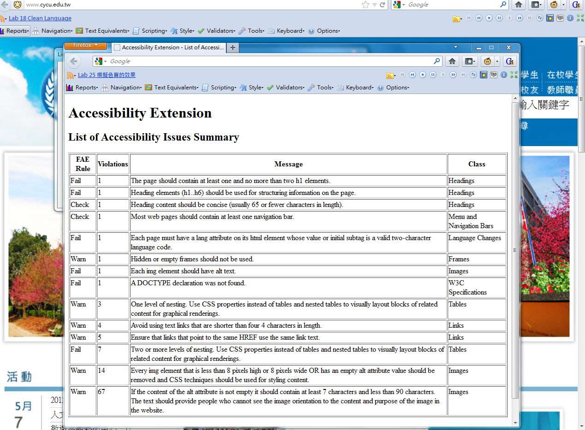This screenshot has height=430, width=585.
Task: Expand search engine dropdown in front window's Google box
Action: [106, 62]
